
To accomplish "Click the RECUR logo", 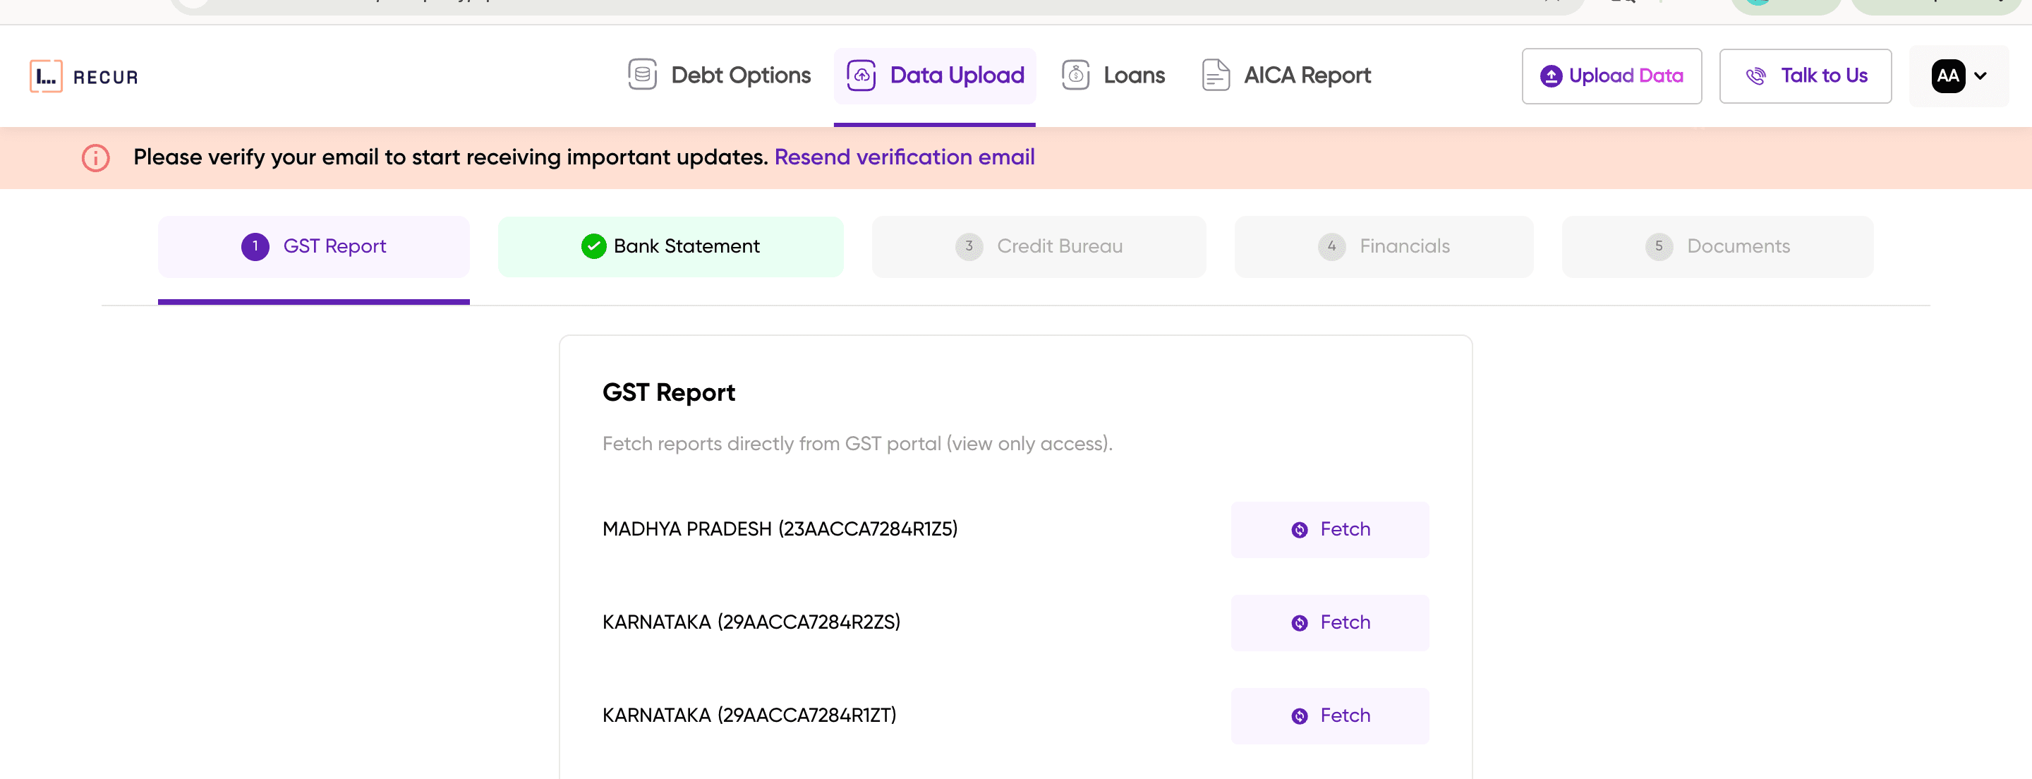I will [x=83, y=76].
